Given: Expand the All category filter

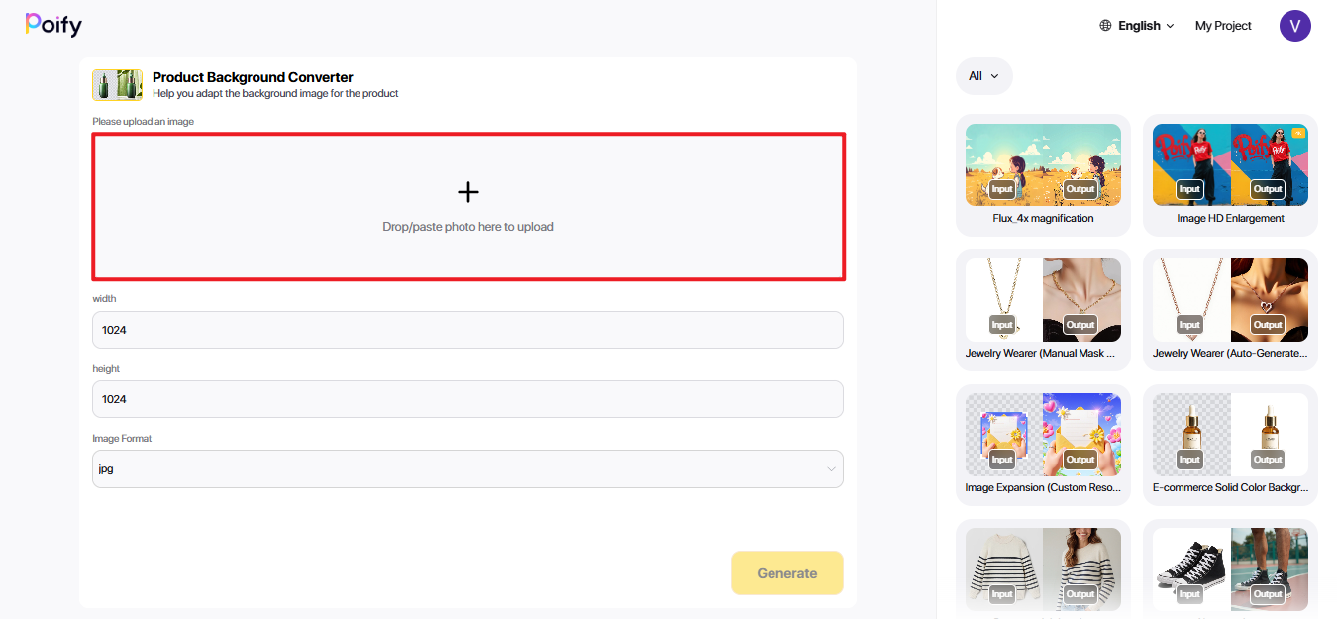Looking at the screenshot, I should [x=984, y=76].
